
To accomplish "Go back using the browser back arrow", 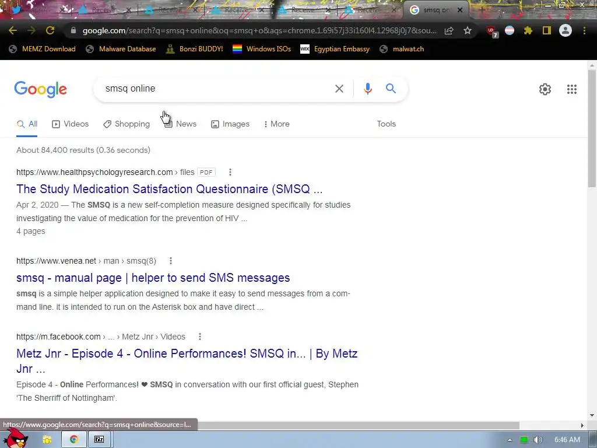I will point(13,30).
